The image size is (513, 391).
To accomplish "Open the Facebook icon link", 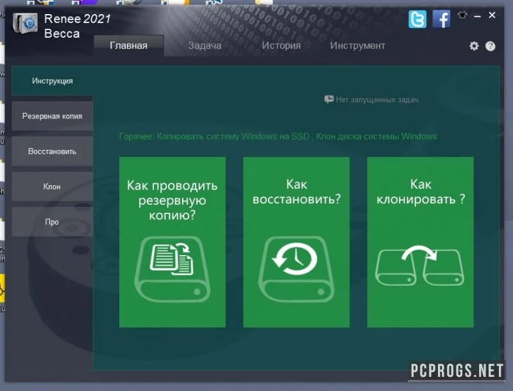I will click(x=441, y=19).
